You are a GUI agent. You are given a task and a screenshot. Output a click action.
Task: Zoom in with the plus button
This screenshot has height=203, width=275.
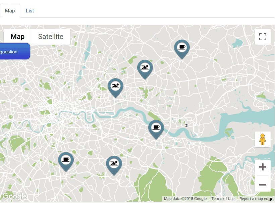tap(263, 167)
